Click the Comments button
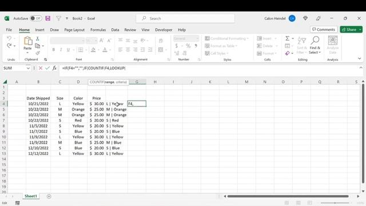The image size is (366, 206). [x=324, y=29]
